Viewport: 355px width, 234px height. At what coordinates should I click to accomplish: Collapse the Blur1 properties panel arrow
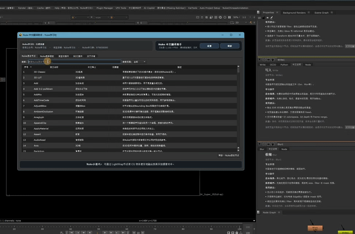[260, 144]
